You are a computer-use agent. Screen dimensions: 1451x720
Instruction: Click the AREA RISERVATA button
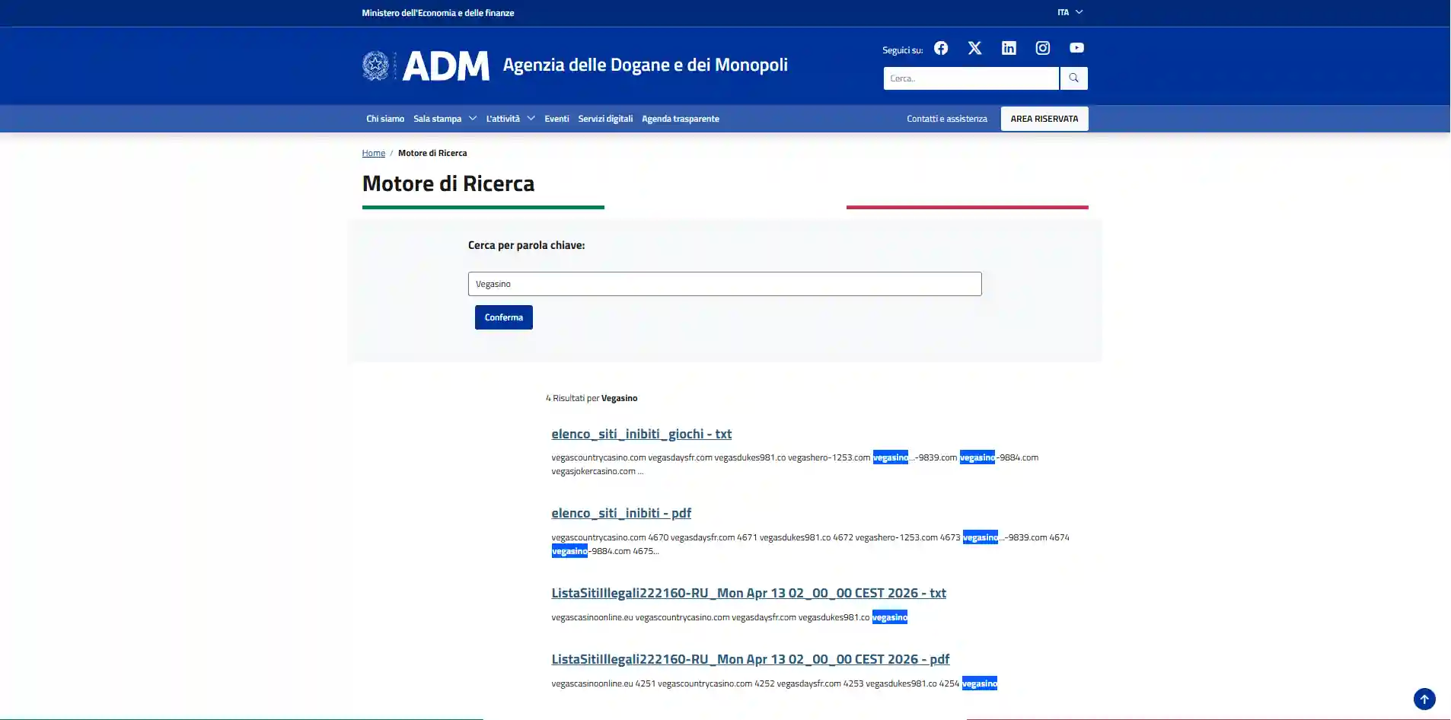coord(1044,119)
